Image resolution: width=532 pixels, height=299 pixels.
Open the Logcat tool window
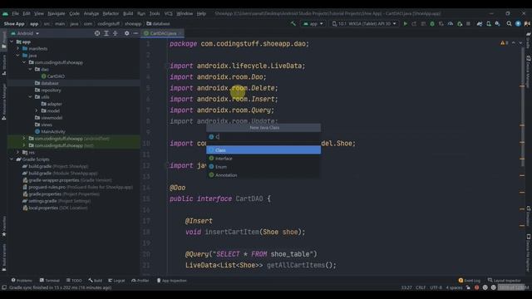pyautogui.click(x=116, y=281)
